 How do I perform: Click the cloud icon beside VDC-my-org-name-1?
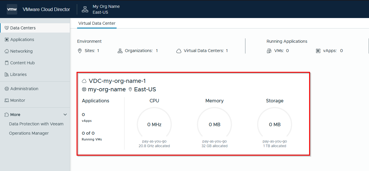[84, 81]
